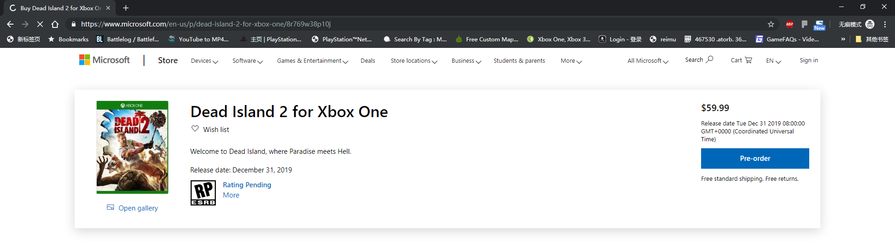Select Students & parents in navigation
The height and width of the screenshot is (244, 895).
point(519,61)
